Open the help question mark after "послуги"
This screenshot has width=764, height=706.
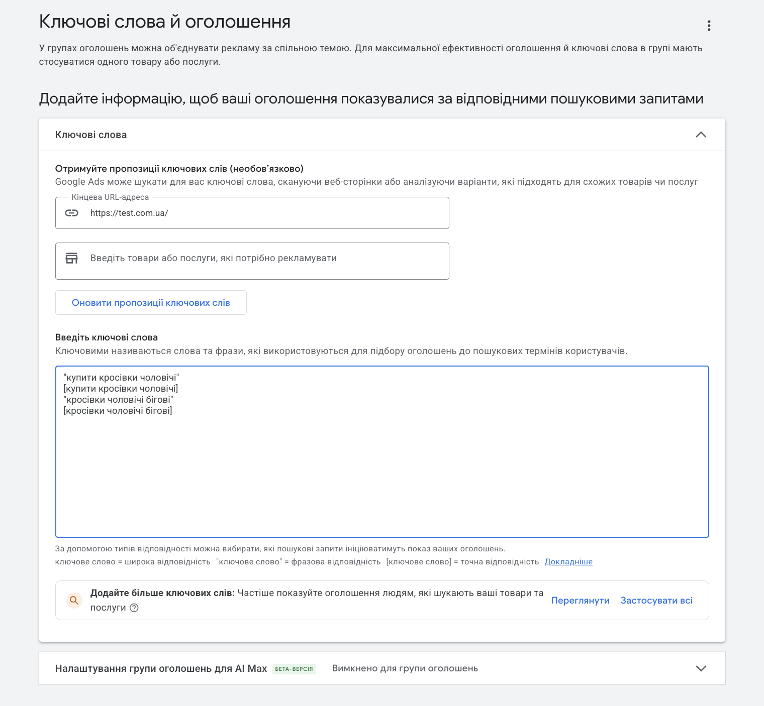click(x=134, y=608)
